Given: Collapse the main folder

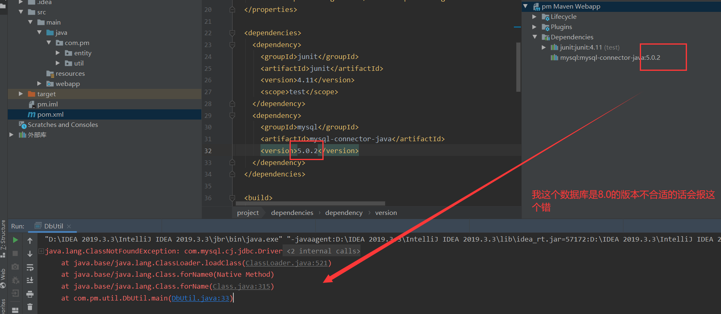Looking at the screenshot, I should point(30,22).
